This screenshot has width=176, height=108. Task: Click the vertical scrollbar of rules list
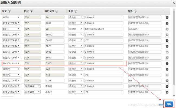click(x=174, y=47)
